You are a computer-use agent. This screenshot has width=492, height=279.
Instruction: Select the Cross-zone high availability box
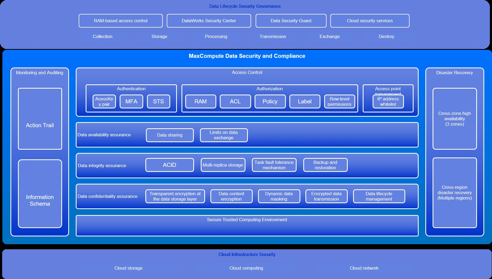pyautogui.click(x=455, y=119)
